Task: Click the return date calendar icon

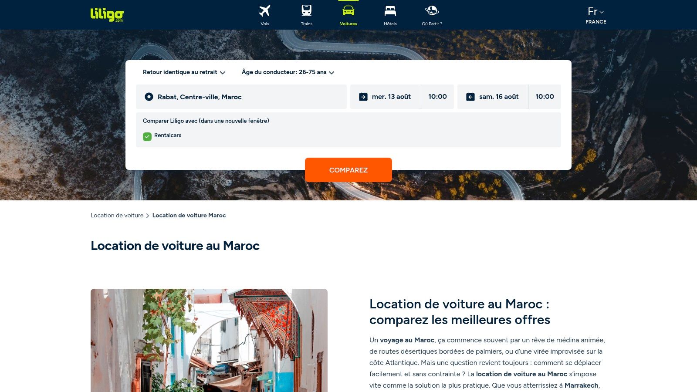Action: tap(470, 97)
